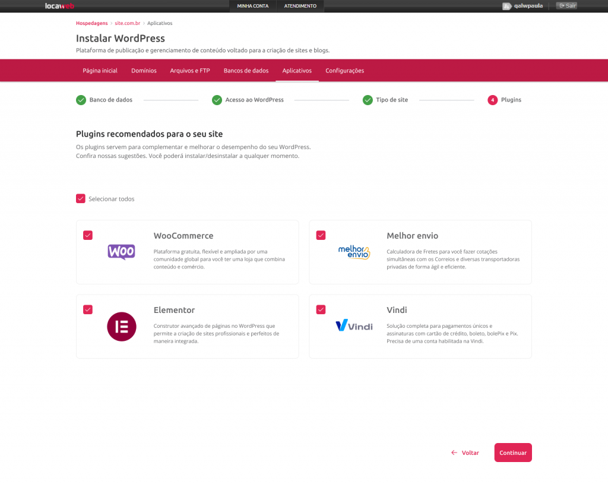608x484 pixels.
Task: Click the WooCommerce card title
Action: (x=183, y=236)
